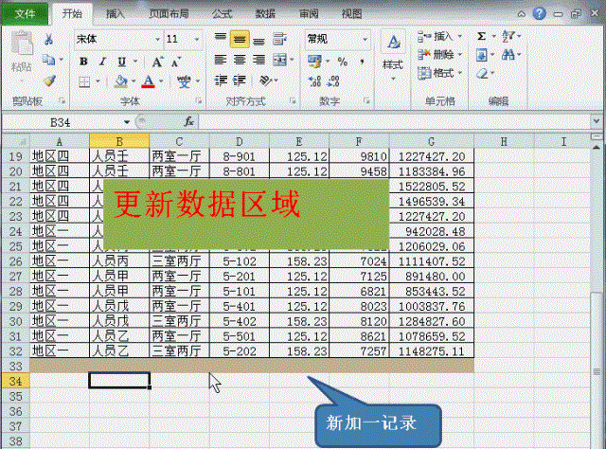Click the Insert Function fx icon

188,122
